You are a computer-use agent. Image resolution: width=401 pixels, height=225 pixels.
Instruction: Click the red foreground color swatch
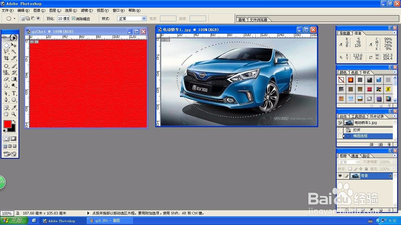pyautogui.click(x=7, y=125)
